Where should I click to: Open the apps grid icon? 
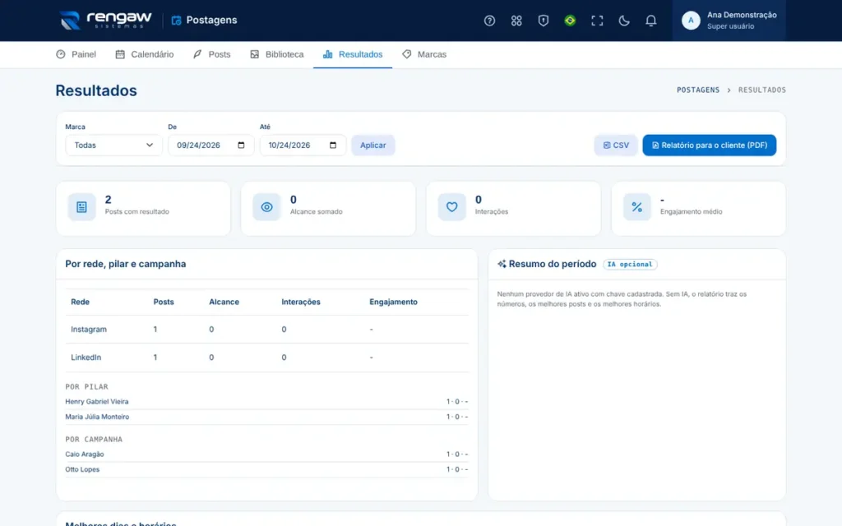(x=516, y=21)
